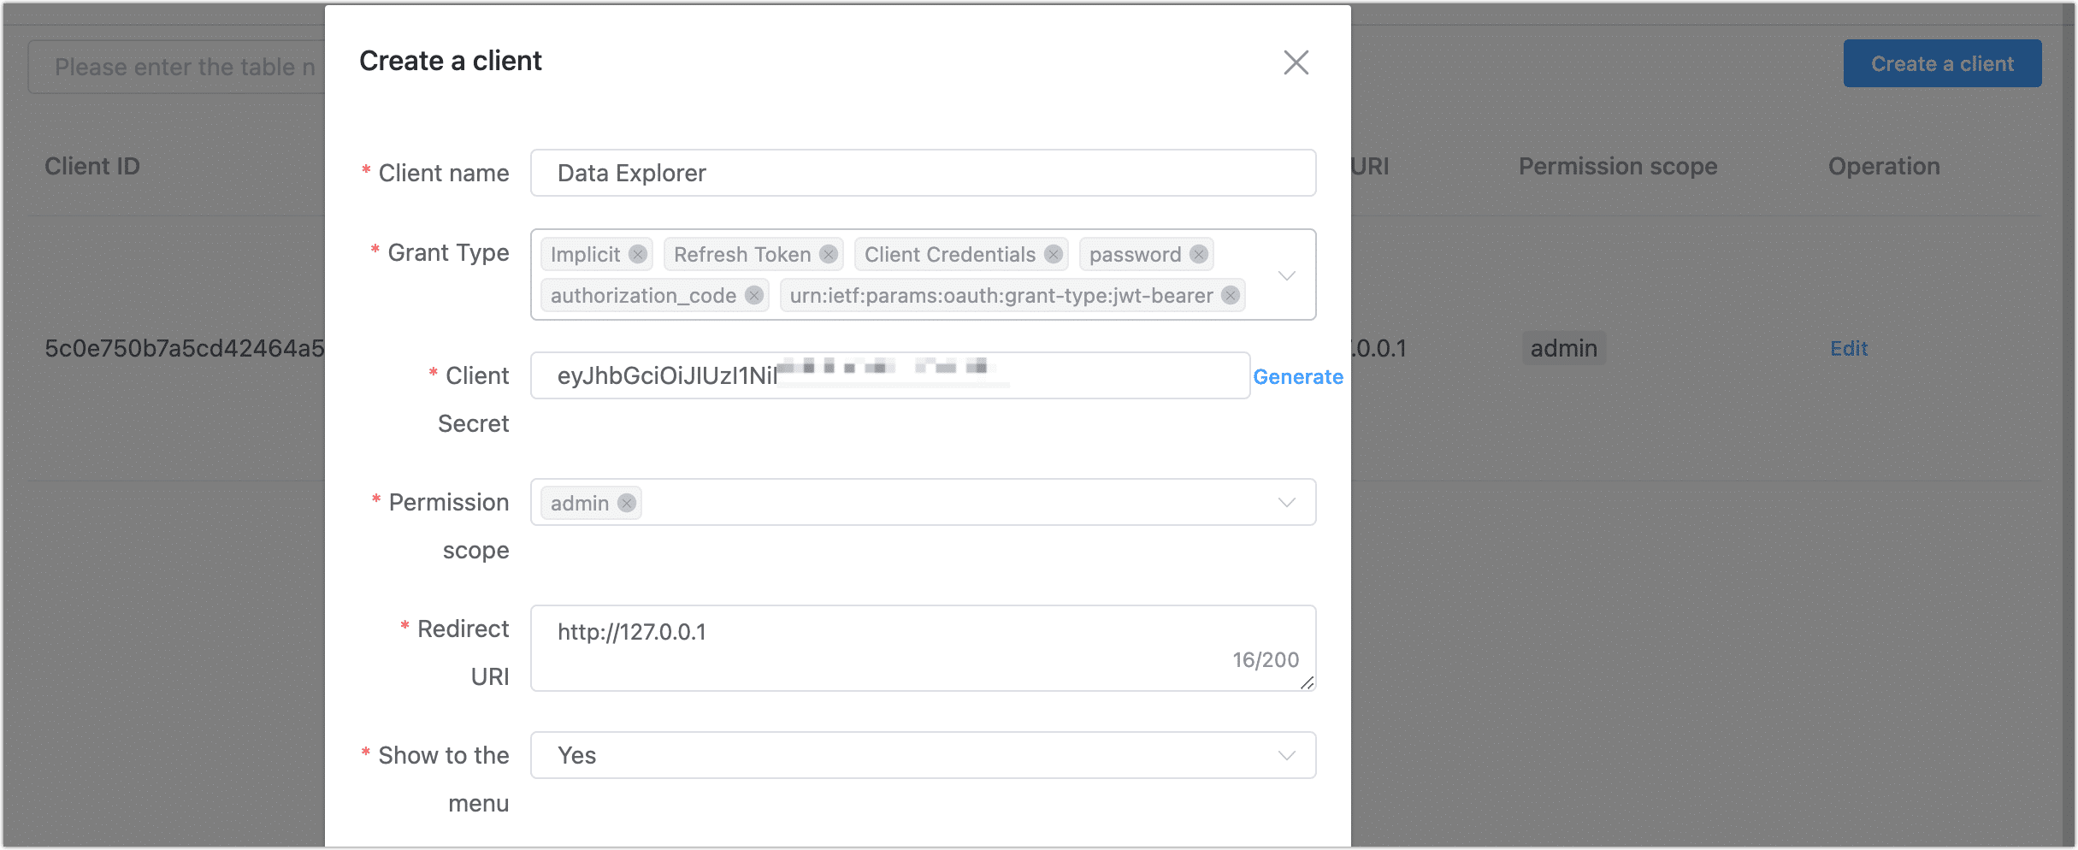2078x850 pixels.
Task: Grab the Redirect URI resize handle
Action: pos(1307,682)
